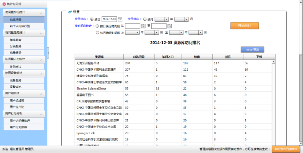Click the period start date input field
This screenshot has width=303, height=153.
[x=133, y=26]
